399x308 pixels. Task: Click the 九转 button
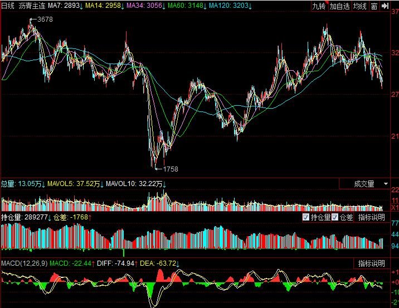[x=318, y=6]
